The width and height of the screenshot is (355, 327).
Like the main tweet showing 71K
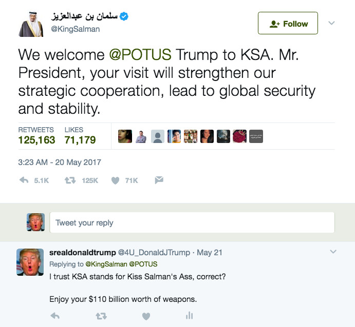pos(116,180)
